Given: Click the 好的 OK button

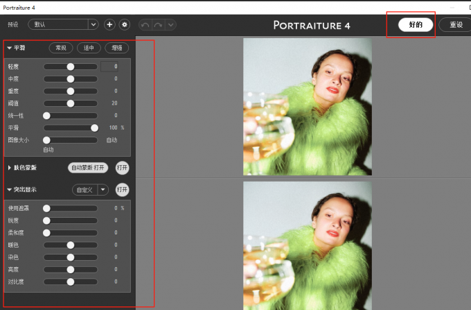Looking at the screenshot, I should click(416, 24).
